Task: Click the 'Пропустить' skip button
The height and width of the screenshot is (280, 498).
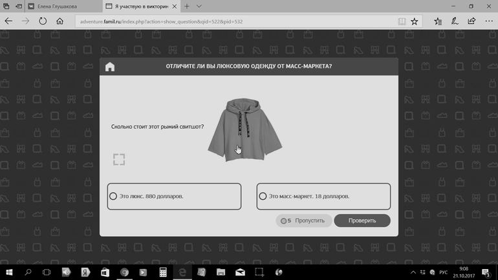Action: point(305,221)
